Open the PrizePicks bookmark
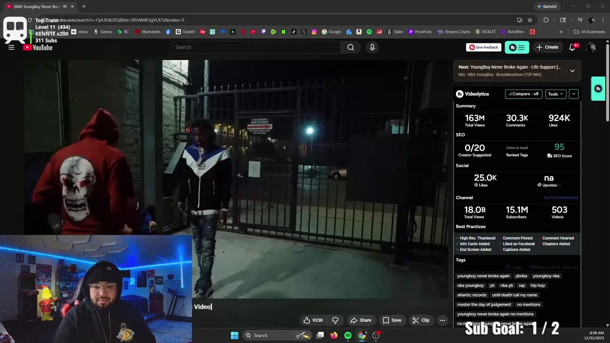The image size is (610, 343). 420,32
